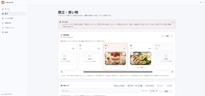Screen dimensions: 205x96
Task: Click the 金 5/8 day header
Action: pos(140,47)
